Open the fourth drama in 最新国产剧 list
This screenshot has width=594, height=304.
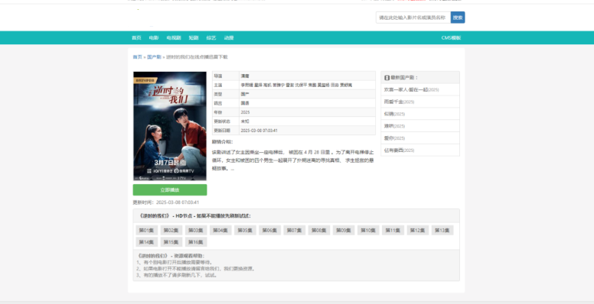pyautogui.click(x=394, y=126)
